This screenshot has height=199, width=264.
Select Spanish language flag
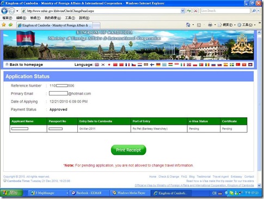coord(226,64)
